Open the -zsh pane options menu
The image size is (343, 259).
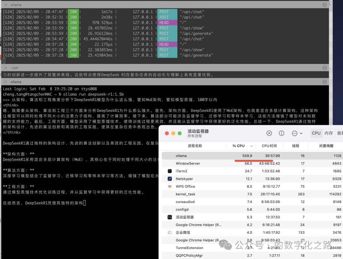(324, 68)
